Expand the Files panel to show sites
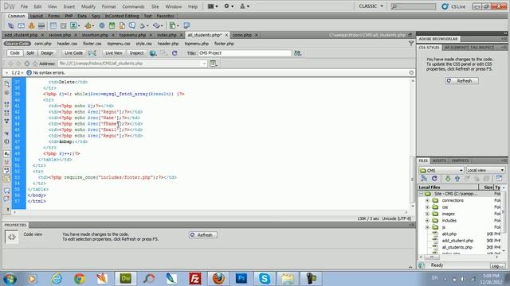 pyautogui.click(x=500, y=178)
